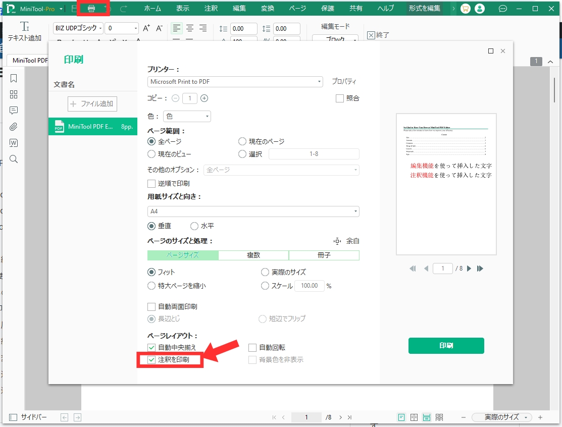Open the font size dropdown
This screenshot has height=427, width=562.
[x=122, y=28]
